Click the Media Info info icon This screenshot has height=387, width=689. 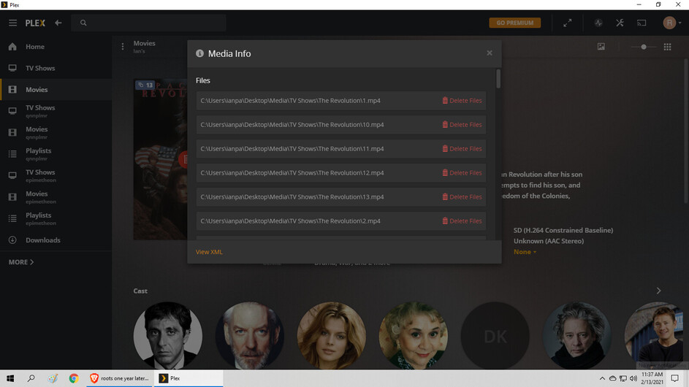pyautogui.click(x=199, y=53)
